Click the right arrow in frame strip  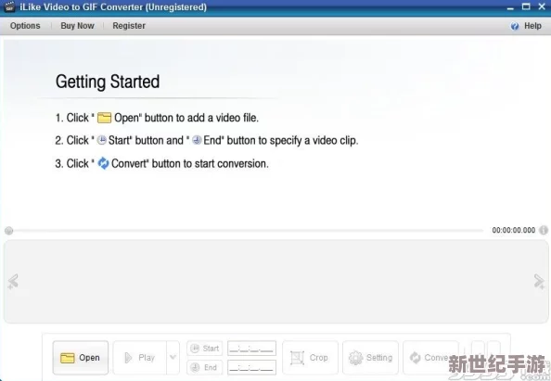539,282
